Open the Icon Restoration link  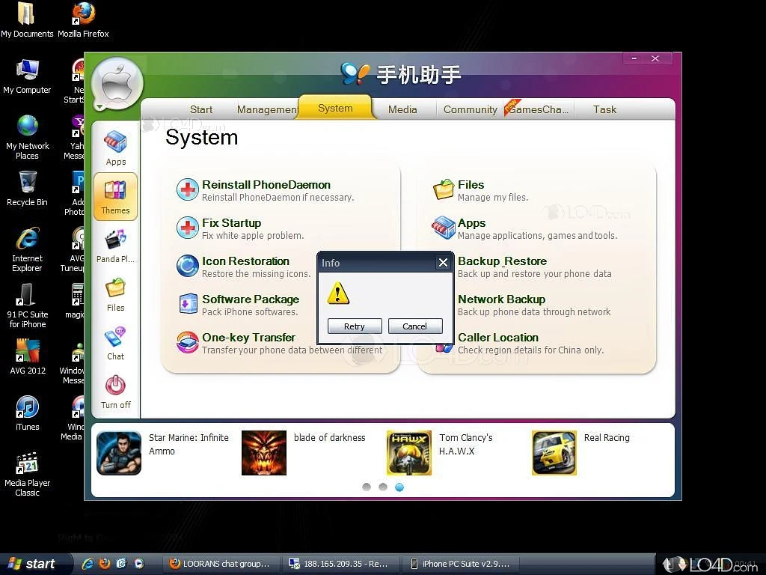click(x=245, y=261)
